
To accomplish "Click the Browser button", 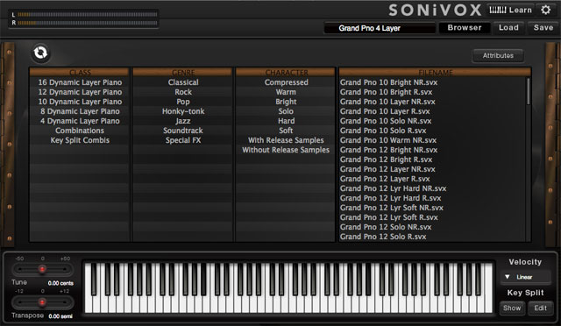I will pos(464,27).
